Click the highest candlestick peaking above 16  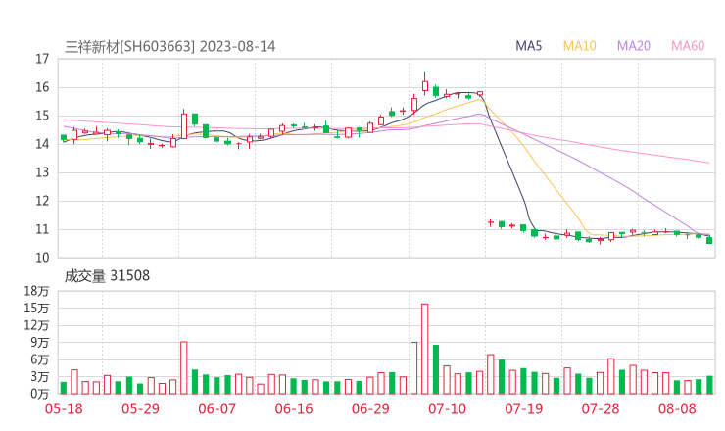pos(425,84)
